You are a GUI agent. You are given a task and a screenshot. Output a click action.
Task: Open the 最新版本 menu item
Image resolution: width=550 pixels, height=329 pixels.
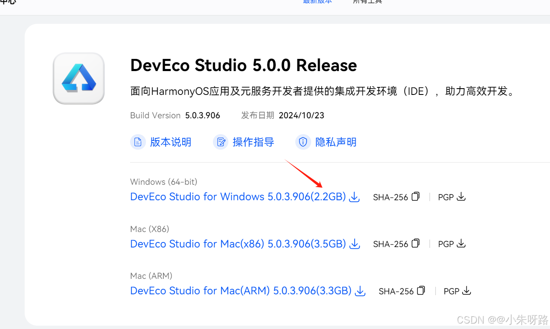[x=317, y=2]
